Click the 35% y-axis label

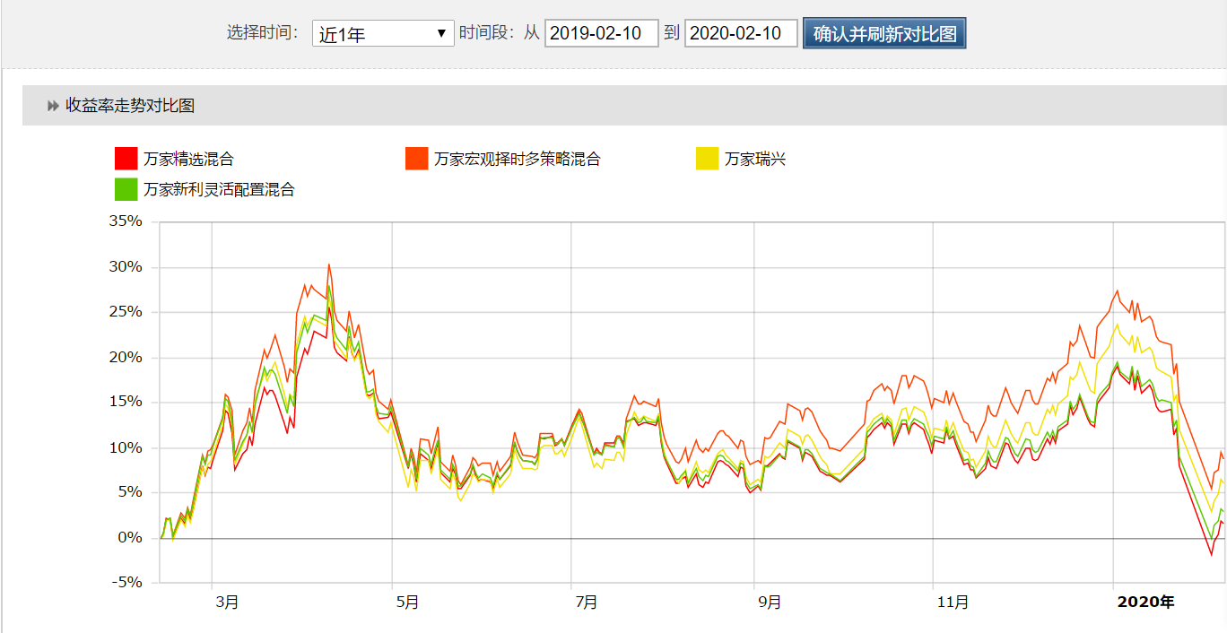[126, 221]
